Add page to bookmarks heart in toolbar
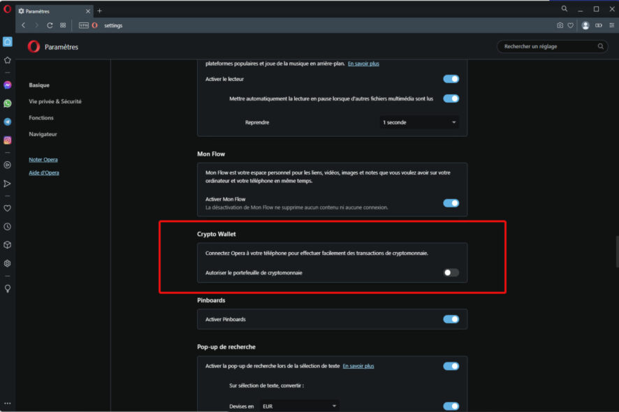The height and width of the screenshot is (412, 619). [570, 25]
